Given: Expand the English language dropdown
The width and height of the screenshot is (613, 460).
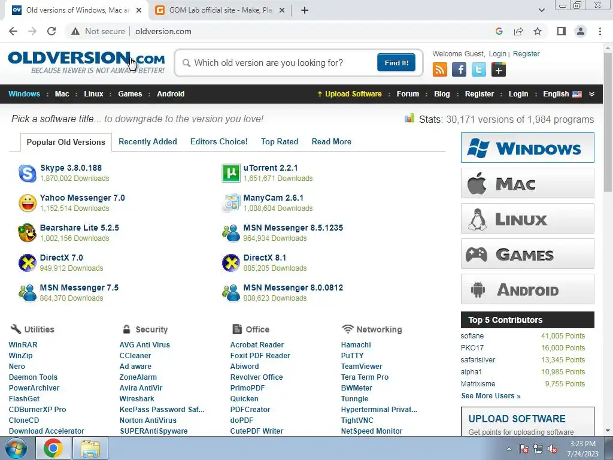Looking at the screenshot, I should [591, 94].
